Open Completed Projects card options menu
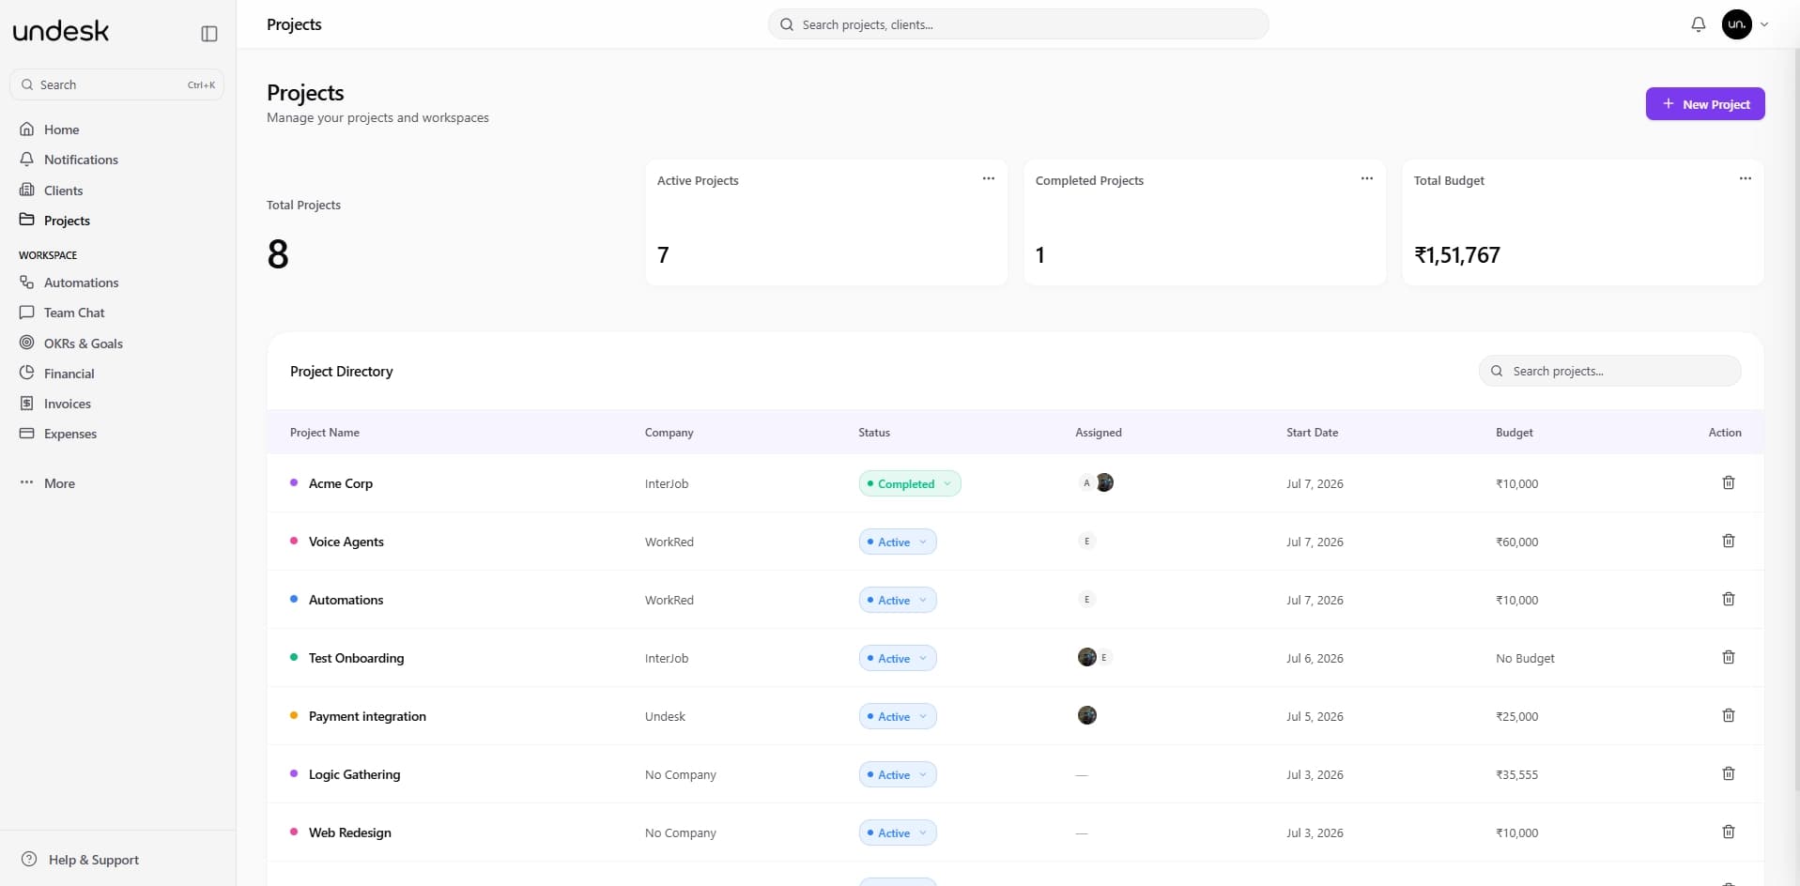The height and width of the screenshot is (886, 1800). click(x=1366, y=178)
